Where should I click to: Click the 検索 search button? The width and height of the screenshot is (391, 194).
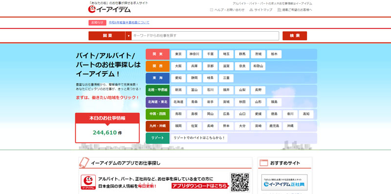click(x=295, y=36)
